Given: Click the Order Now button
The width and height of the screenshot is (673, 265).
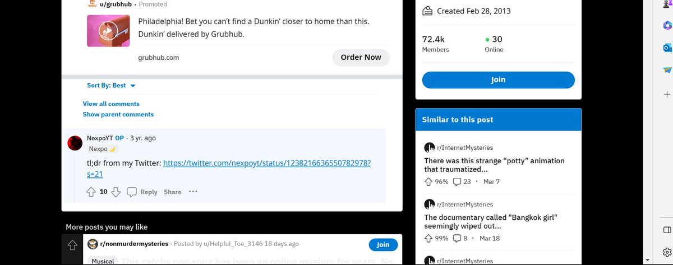Looking at the screenshot, I should (361, 57).
